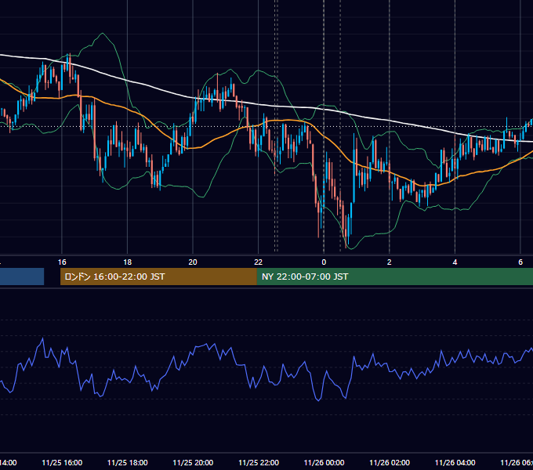Click the 11/25 22:00 date label
Viewport: 533px width, 470px height.
coord(259,462)
